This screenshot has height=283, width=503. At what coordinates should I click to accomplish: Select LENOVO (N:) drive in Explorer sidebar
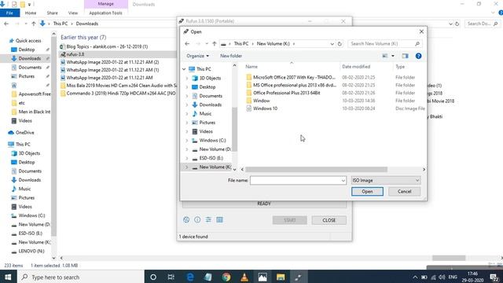(x=31, y=252)
